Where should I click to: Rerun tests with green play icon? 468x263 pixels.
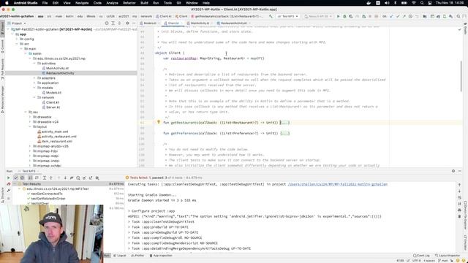click(8, 178)
